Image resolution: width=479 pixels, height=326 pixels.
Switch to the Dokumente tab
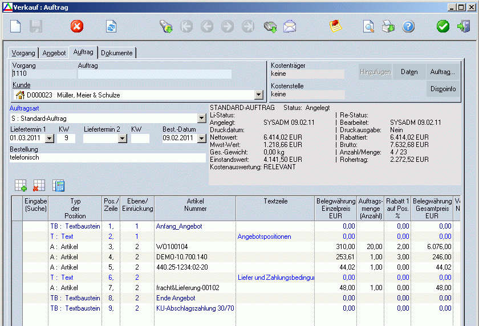pos(117,53)
